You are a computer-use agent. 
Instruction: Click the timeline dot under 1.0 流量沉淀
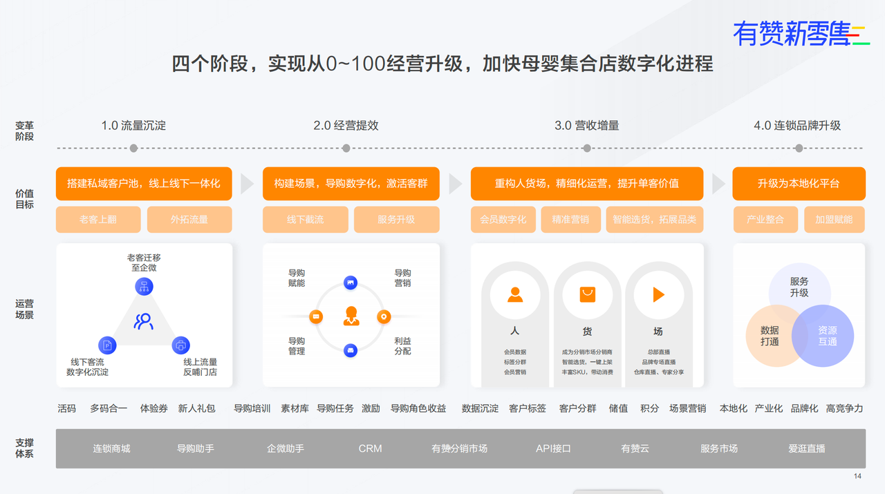point(133,148)
